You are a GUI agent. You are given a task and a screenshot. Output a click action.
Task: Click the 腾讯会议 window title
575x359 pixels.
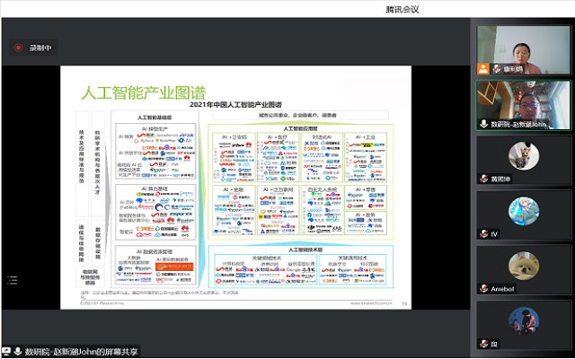(402, 9)
